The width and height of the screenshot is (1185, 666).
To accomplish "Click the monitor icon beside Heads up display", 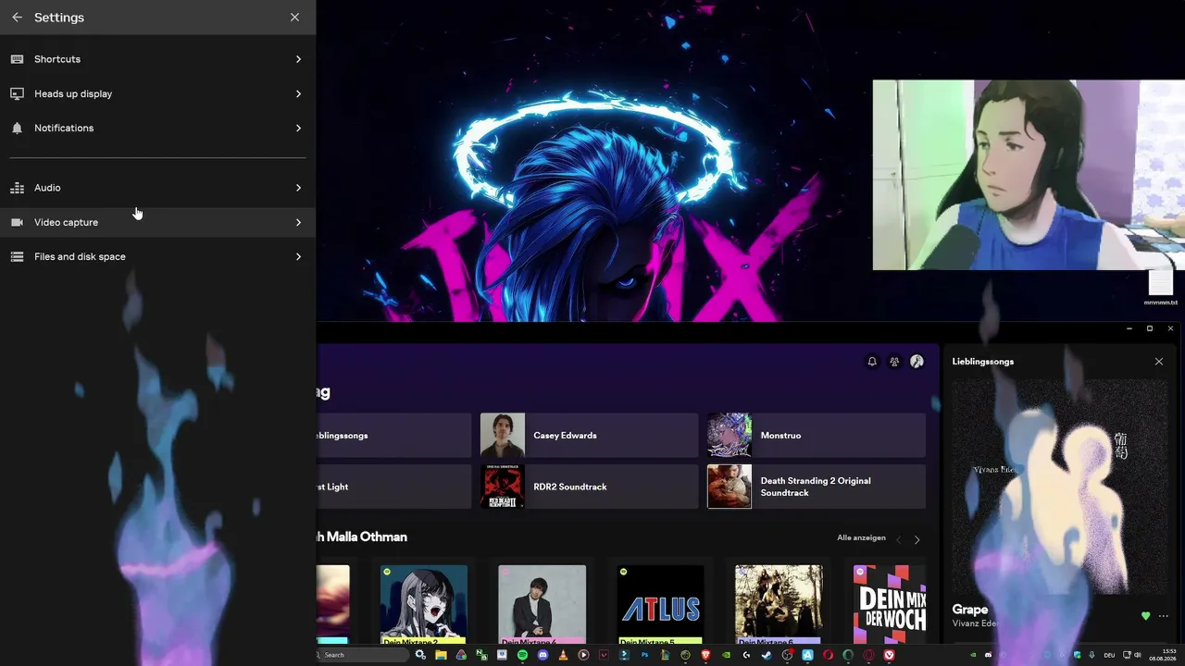I will [17, 93].
